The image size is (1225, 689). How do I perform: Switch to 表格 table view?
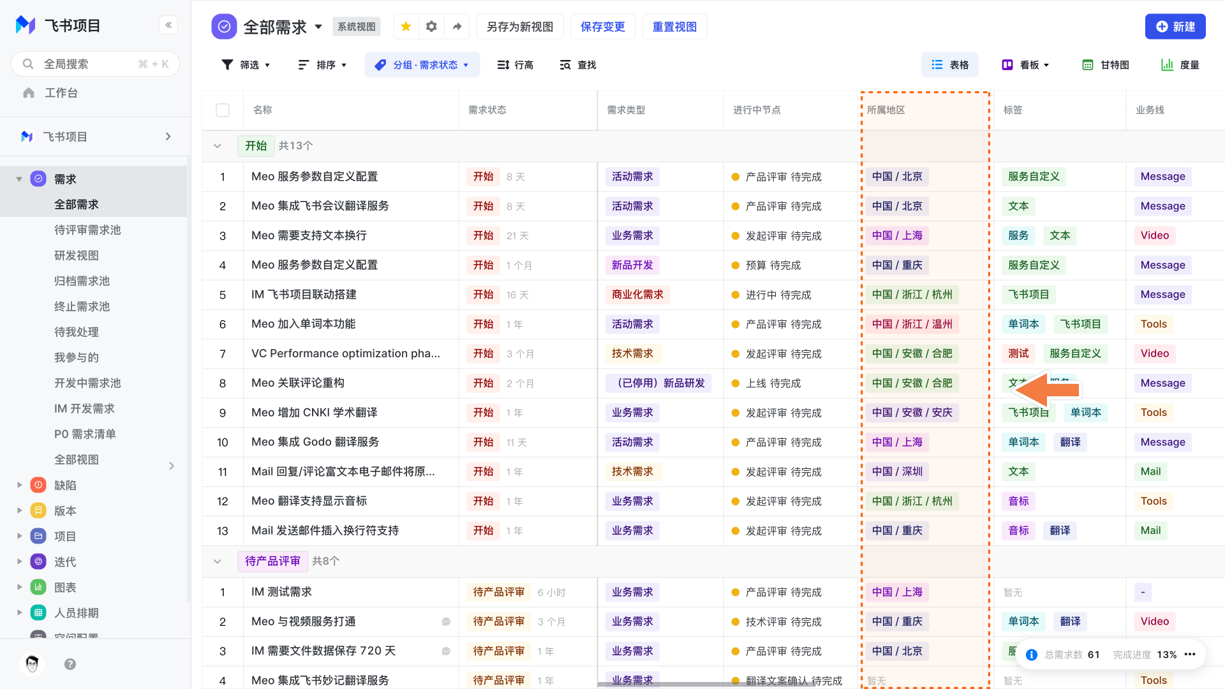(950, 64)
